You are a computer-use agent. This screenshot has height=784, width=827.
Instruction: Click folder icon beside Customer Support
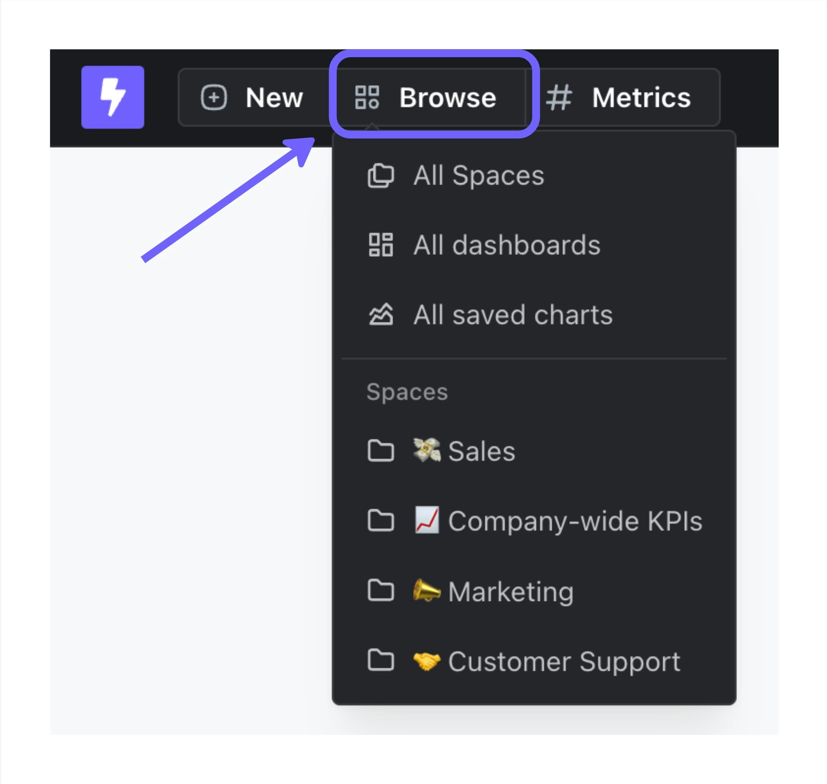pyautogui.click(x=380, y=661)
